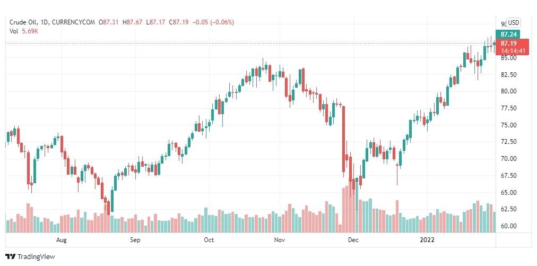Click the Dec marker on time axis

[x=353, y=240]
